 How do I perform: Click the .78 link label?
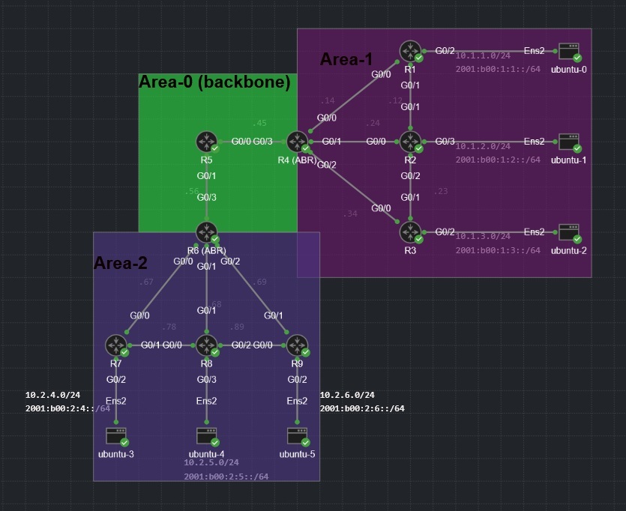pos(169,327)
